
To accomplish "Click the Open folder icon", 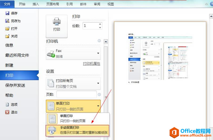I will coord(7,29).
